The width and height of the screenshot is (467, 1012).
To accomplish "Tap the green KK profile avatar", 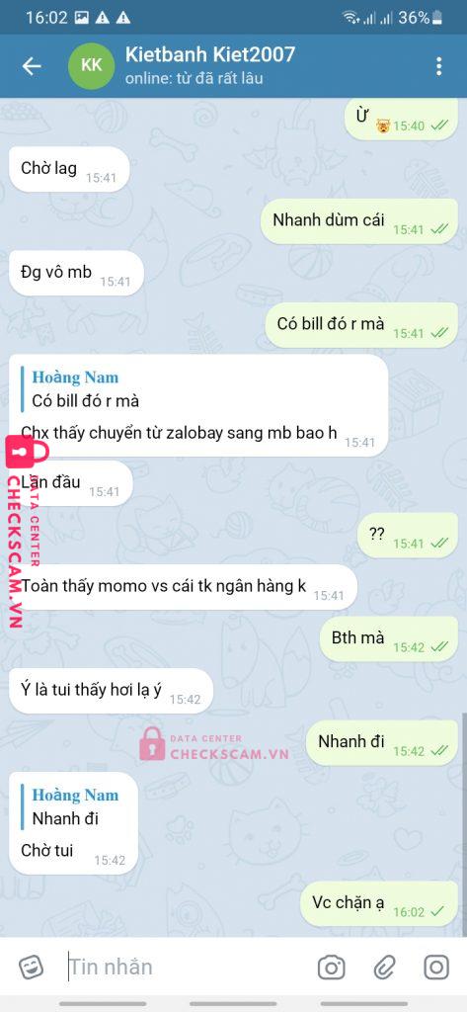I will pos(91,66).
